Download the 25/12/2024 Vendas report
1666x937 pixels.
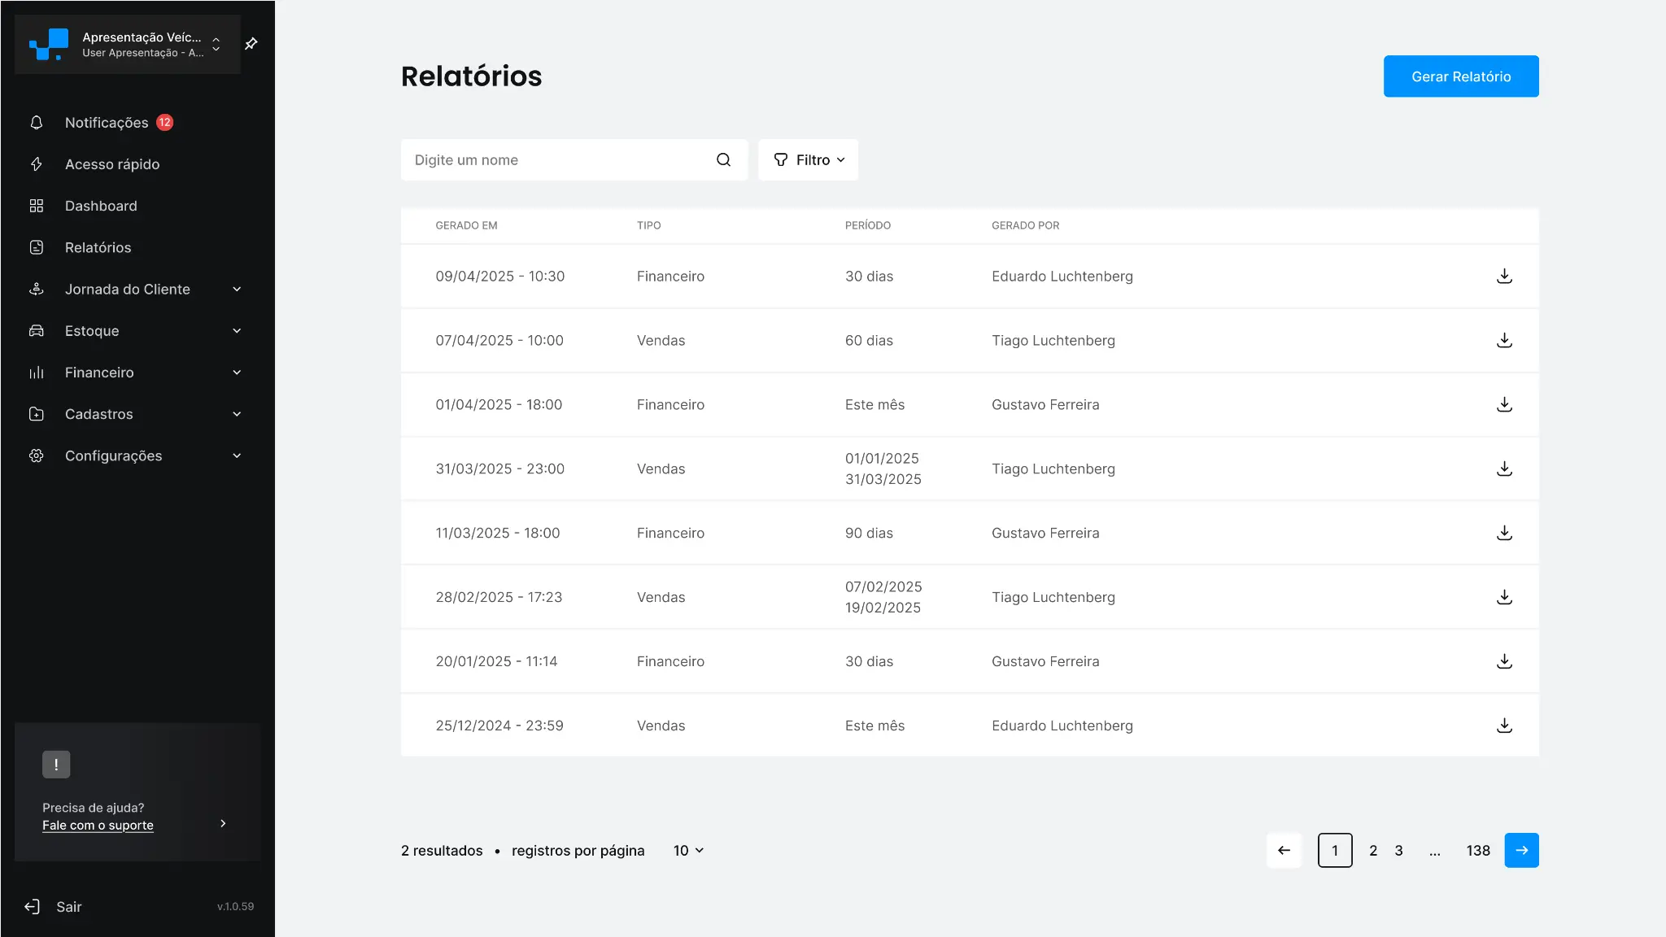point(1504,726)
